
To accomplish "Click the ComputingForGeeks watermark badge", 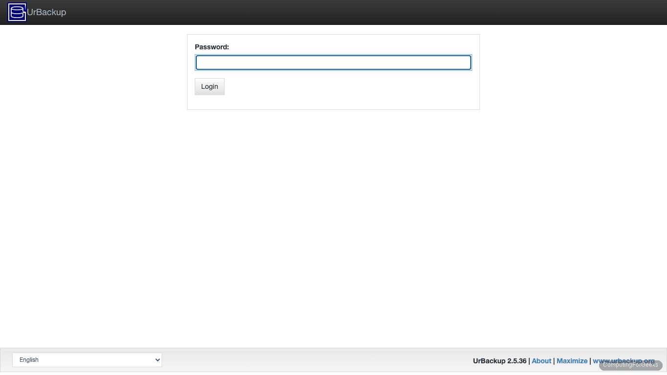I will click(x=631, y=364).
